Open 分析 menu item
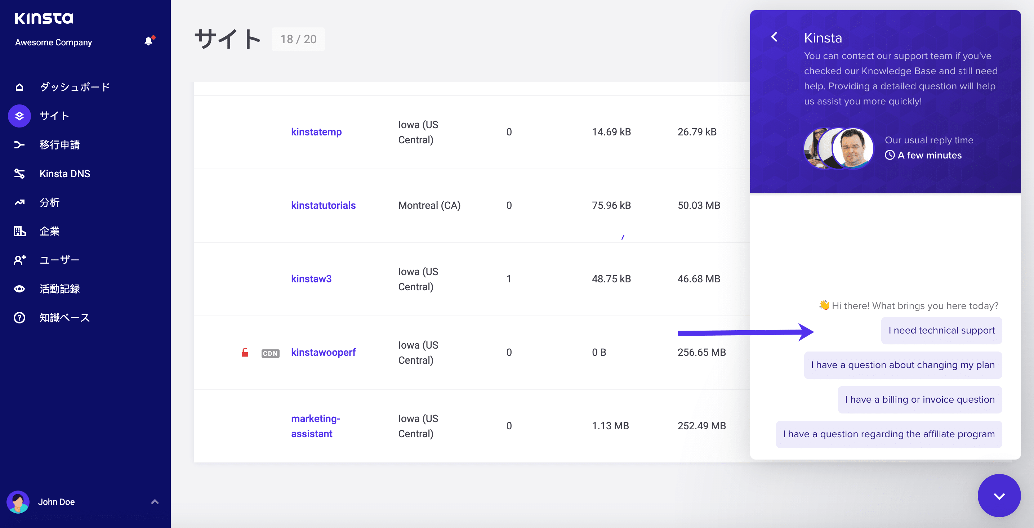Viewport: 1034px width, 528px height. 50,203
